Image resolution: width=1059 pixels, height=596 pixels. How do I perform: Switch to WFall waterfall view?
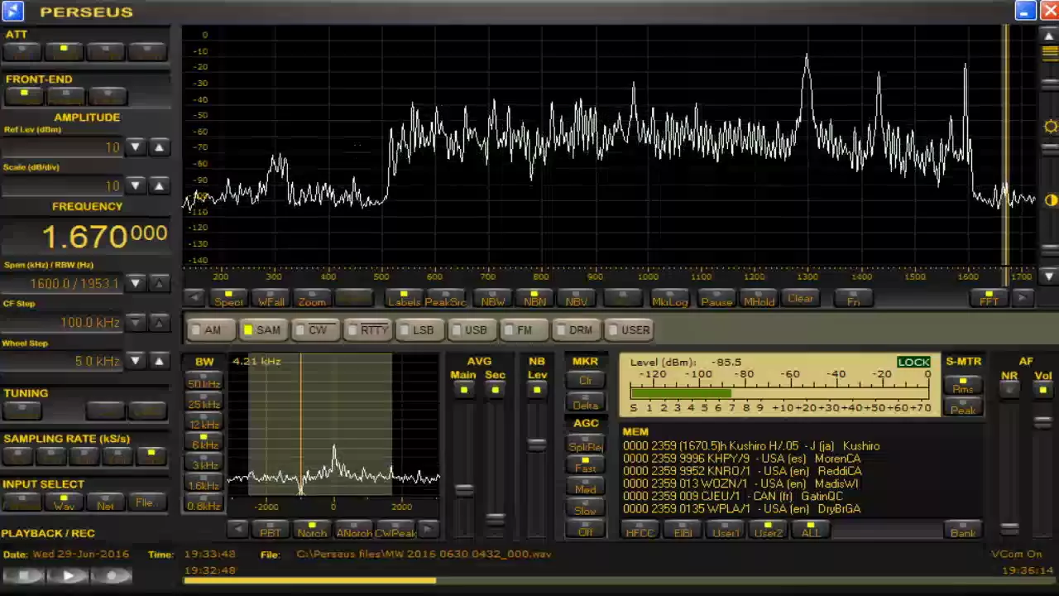[271, 299]
